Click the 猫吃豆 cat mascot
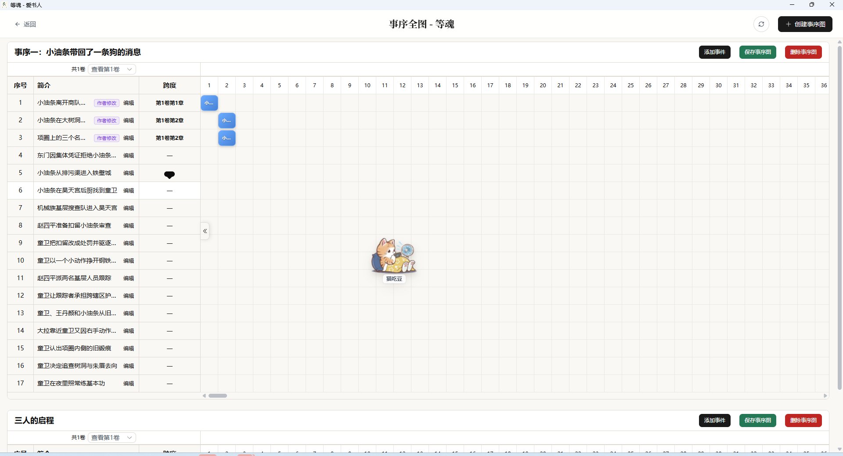The image size is (843, 456). point(394,256)
